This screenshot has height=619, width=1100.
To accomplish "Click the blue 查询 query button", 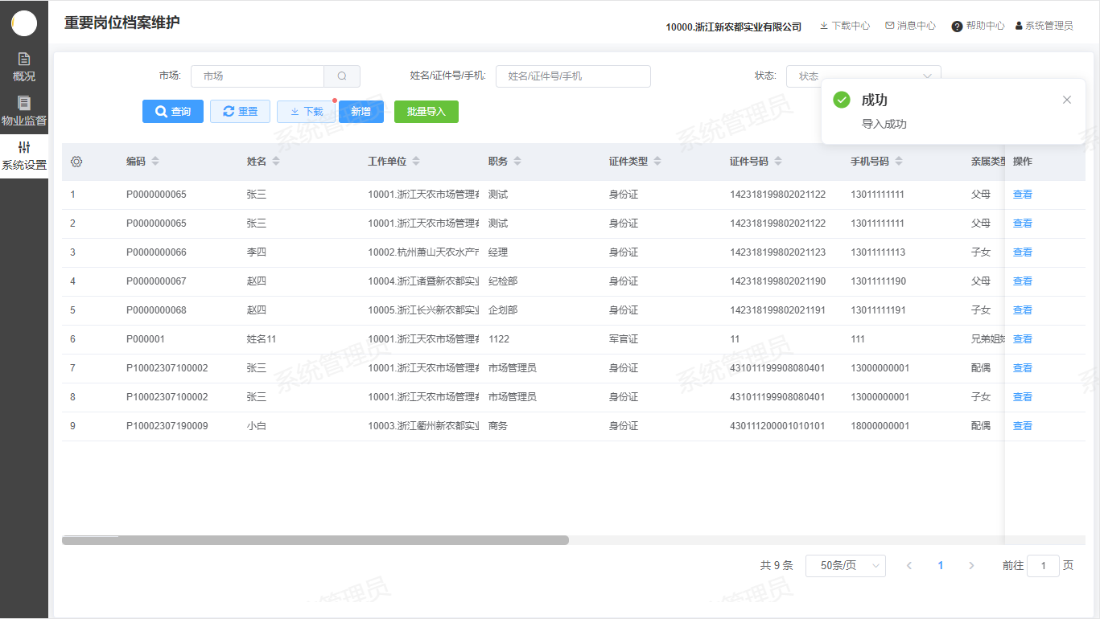I will [173, 112].
